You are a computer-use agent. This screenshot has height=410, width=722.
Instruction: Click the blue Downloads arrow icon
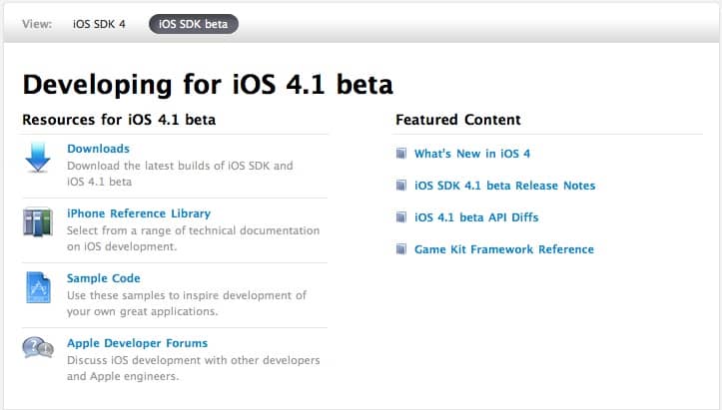click(38, 158)
